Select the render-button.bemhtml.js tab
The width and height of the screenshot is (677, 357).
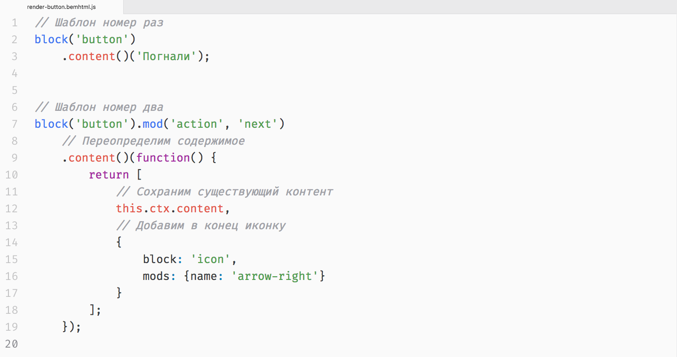tap(61, 7)
